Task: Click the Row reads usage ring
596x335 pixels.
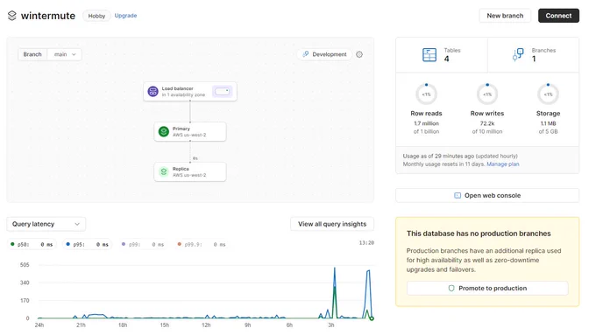Action: pyautogui.click(x=426, y=94)
